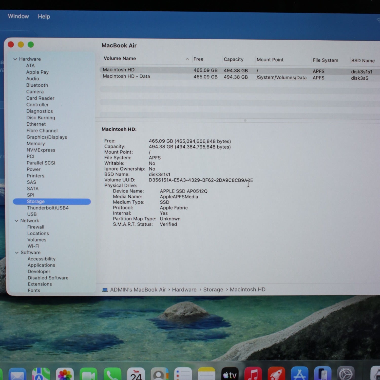This screenshot has width=380, height=380.
Task: Click the S.M.A.R.T. Status value Verified
Action: (168, 224)
